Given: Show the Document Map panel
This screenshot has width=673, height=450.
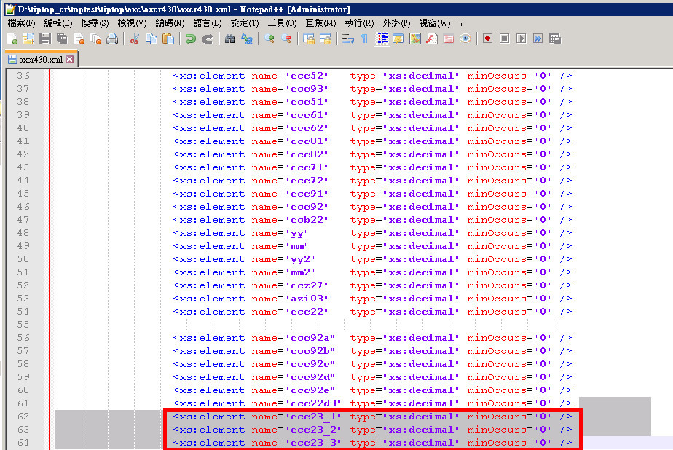Looking at the screenshot, I should 415,39.
